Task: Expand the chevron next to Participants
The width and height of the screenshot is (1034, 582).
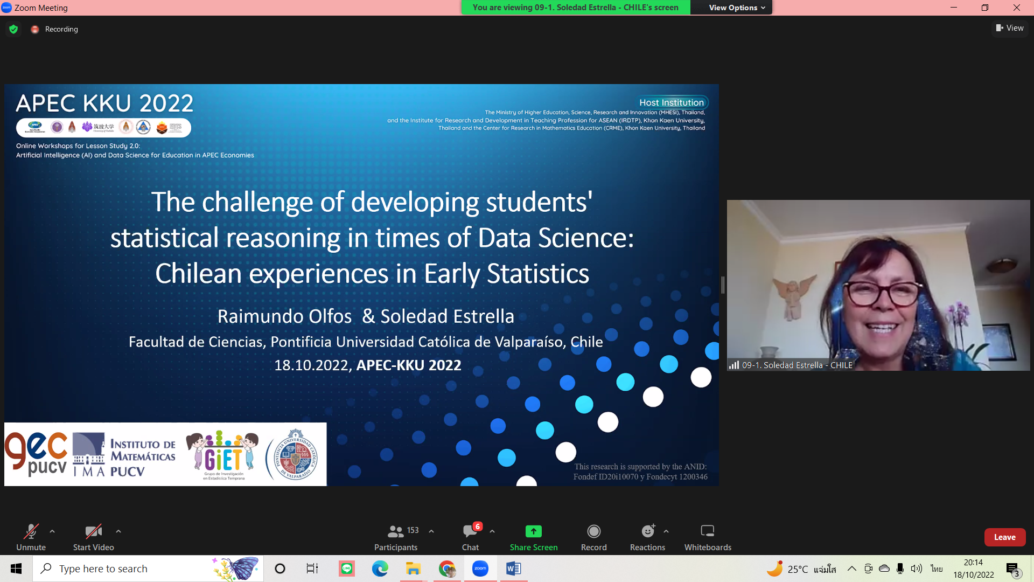Action: (431, 531)
